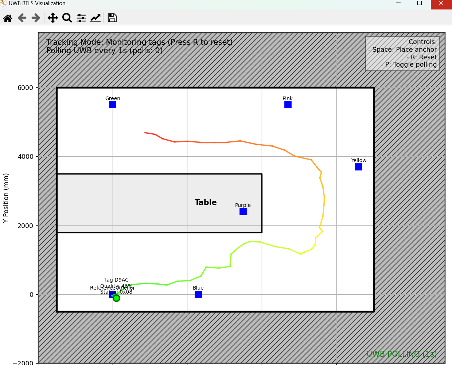The width and height of the screenshot is (452, 365).
Task: Maximize the UWB RTLS Visualization window
Action: 420,3
